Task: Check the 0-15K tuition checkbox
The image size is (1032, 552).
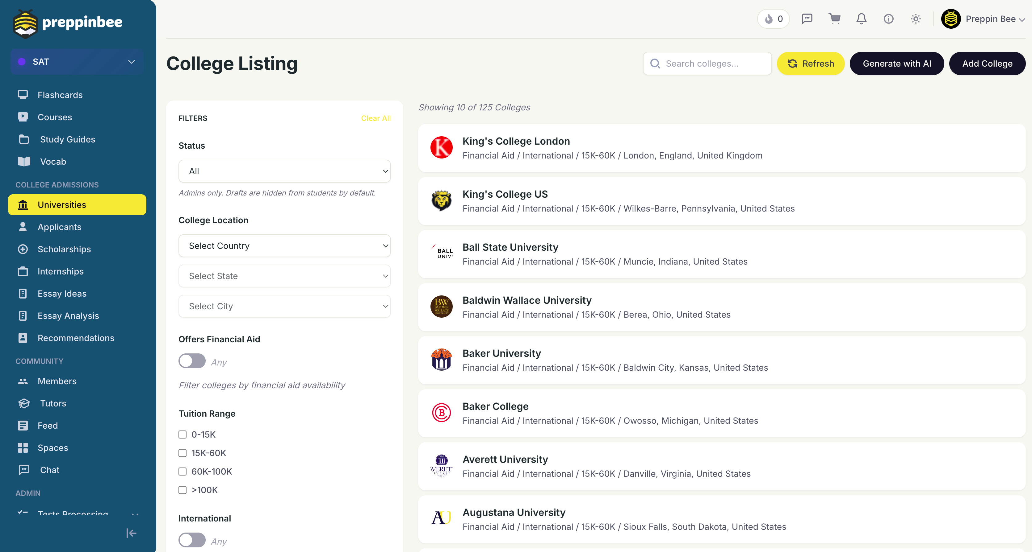Action: pos(182,435)
